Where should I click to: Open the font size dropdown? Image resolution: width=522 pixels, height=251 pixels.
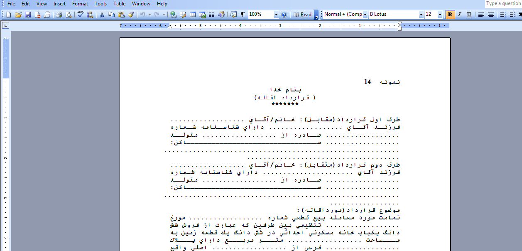pyautogui.click(x=440, y=15)
